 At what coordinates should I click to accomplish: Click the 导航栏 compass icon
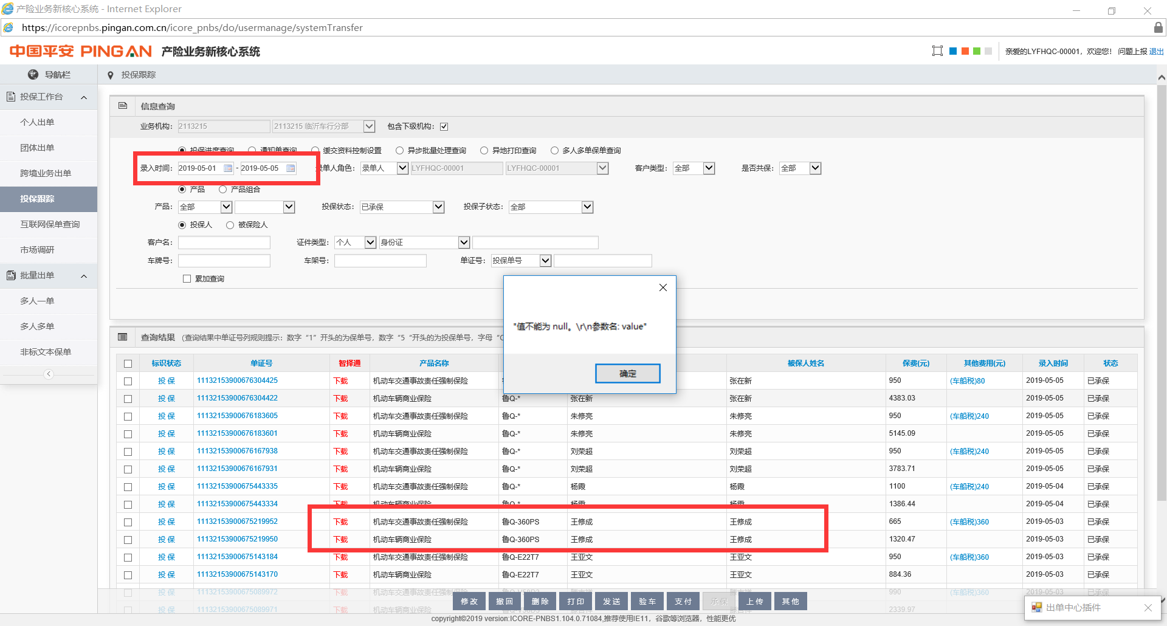[33, 75]
